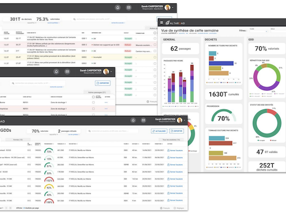Tick the checkbox on the red 13.0T Refusé row
Viewport: 286px width, 214px height.
pos(155,45)
